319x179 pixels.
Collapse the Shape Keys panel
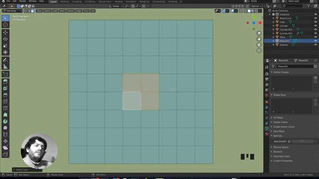coord(279,95)
